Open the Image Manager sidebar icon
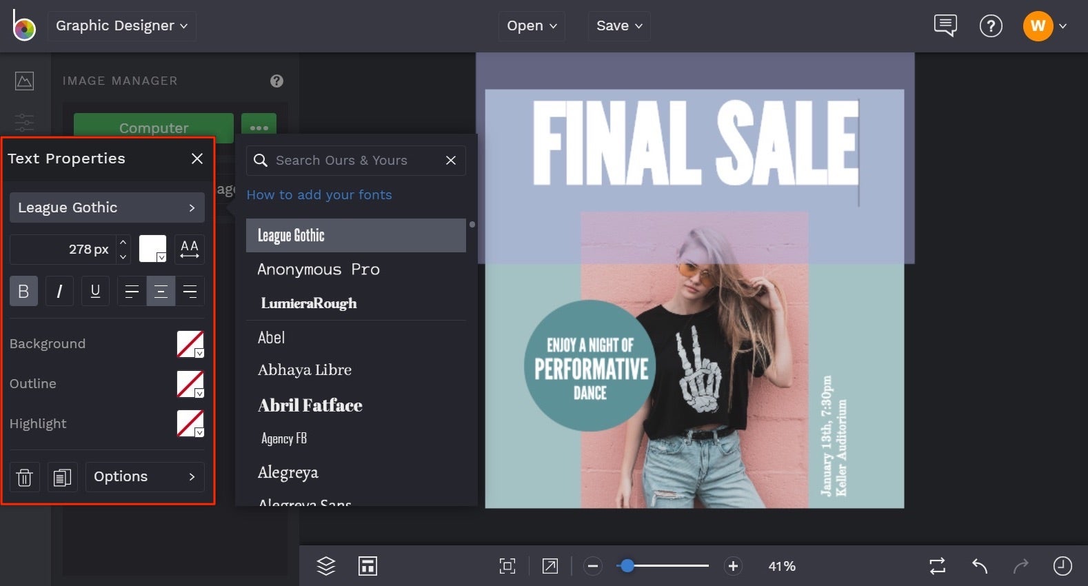1088x586 pixels. (x=24, y=81)
